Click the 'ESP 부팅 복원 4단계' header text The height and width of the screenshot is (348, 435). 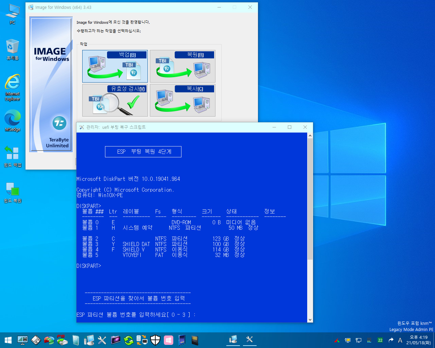(x=144, y=152)
